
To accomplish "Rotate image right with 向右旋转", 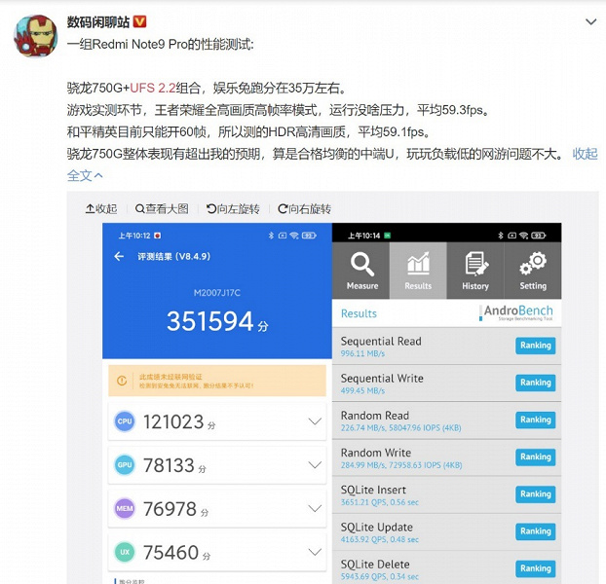I will [x=305, y=209].
